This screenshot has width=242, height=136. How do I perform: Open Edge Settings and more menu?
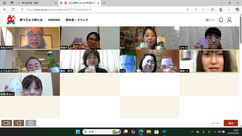229,9
